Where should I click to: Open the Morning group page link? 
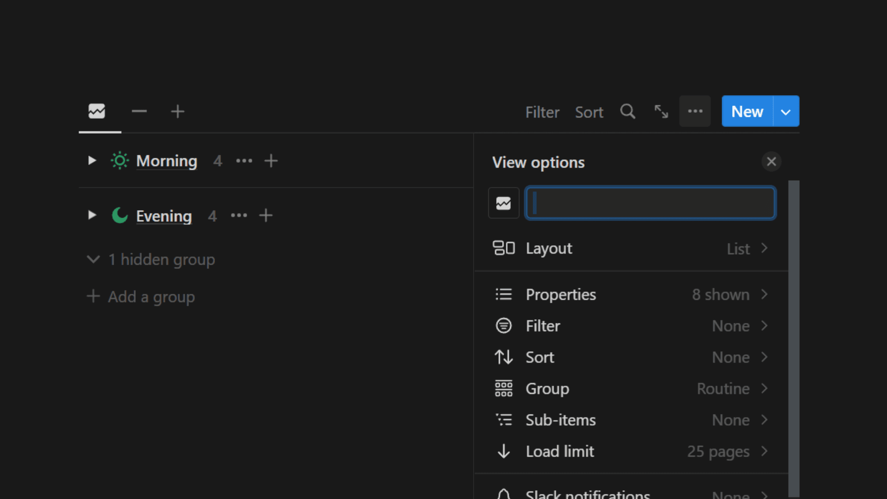coord(166,161)
